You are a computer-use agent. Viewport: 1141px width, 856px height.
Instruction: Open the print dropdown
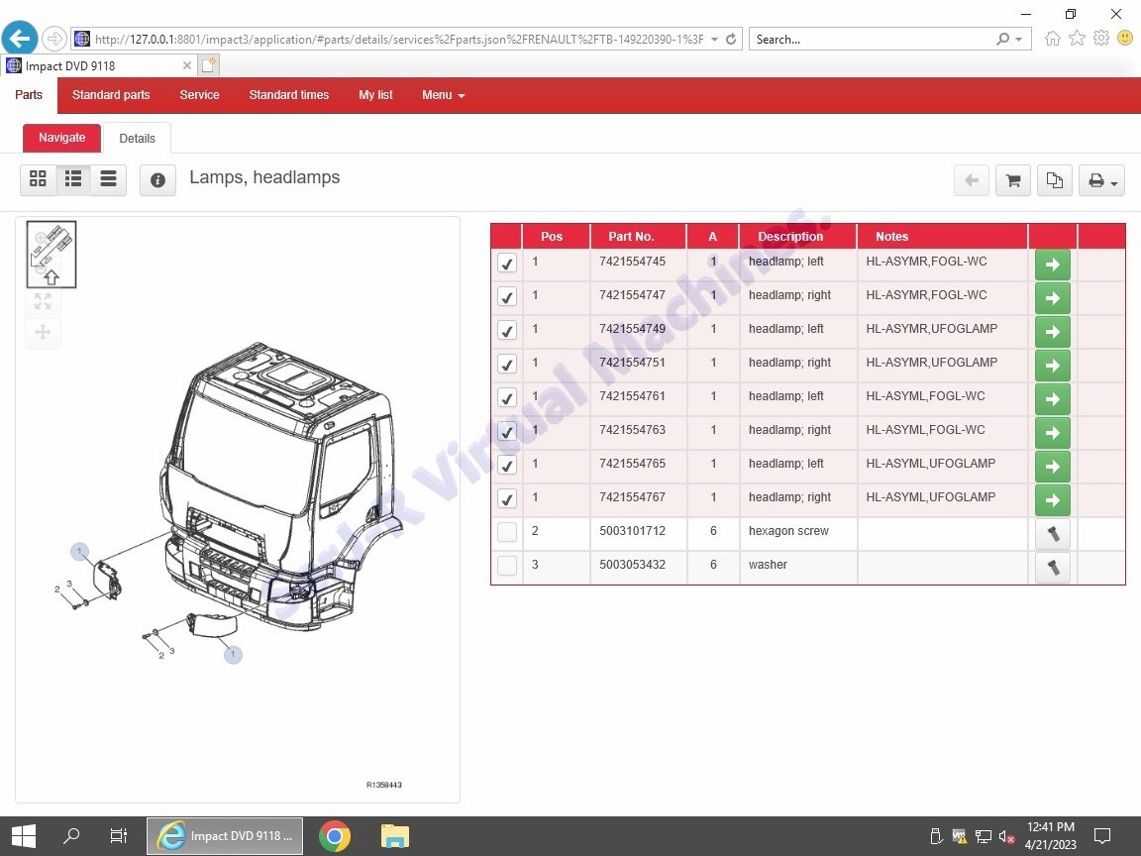pos(1101,179)
